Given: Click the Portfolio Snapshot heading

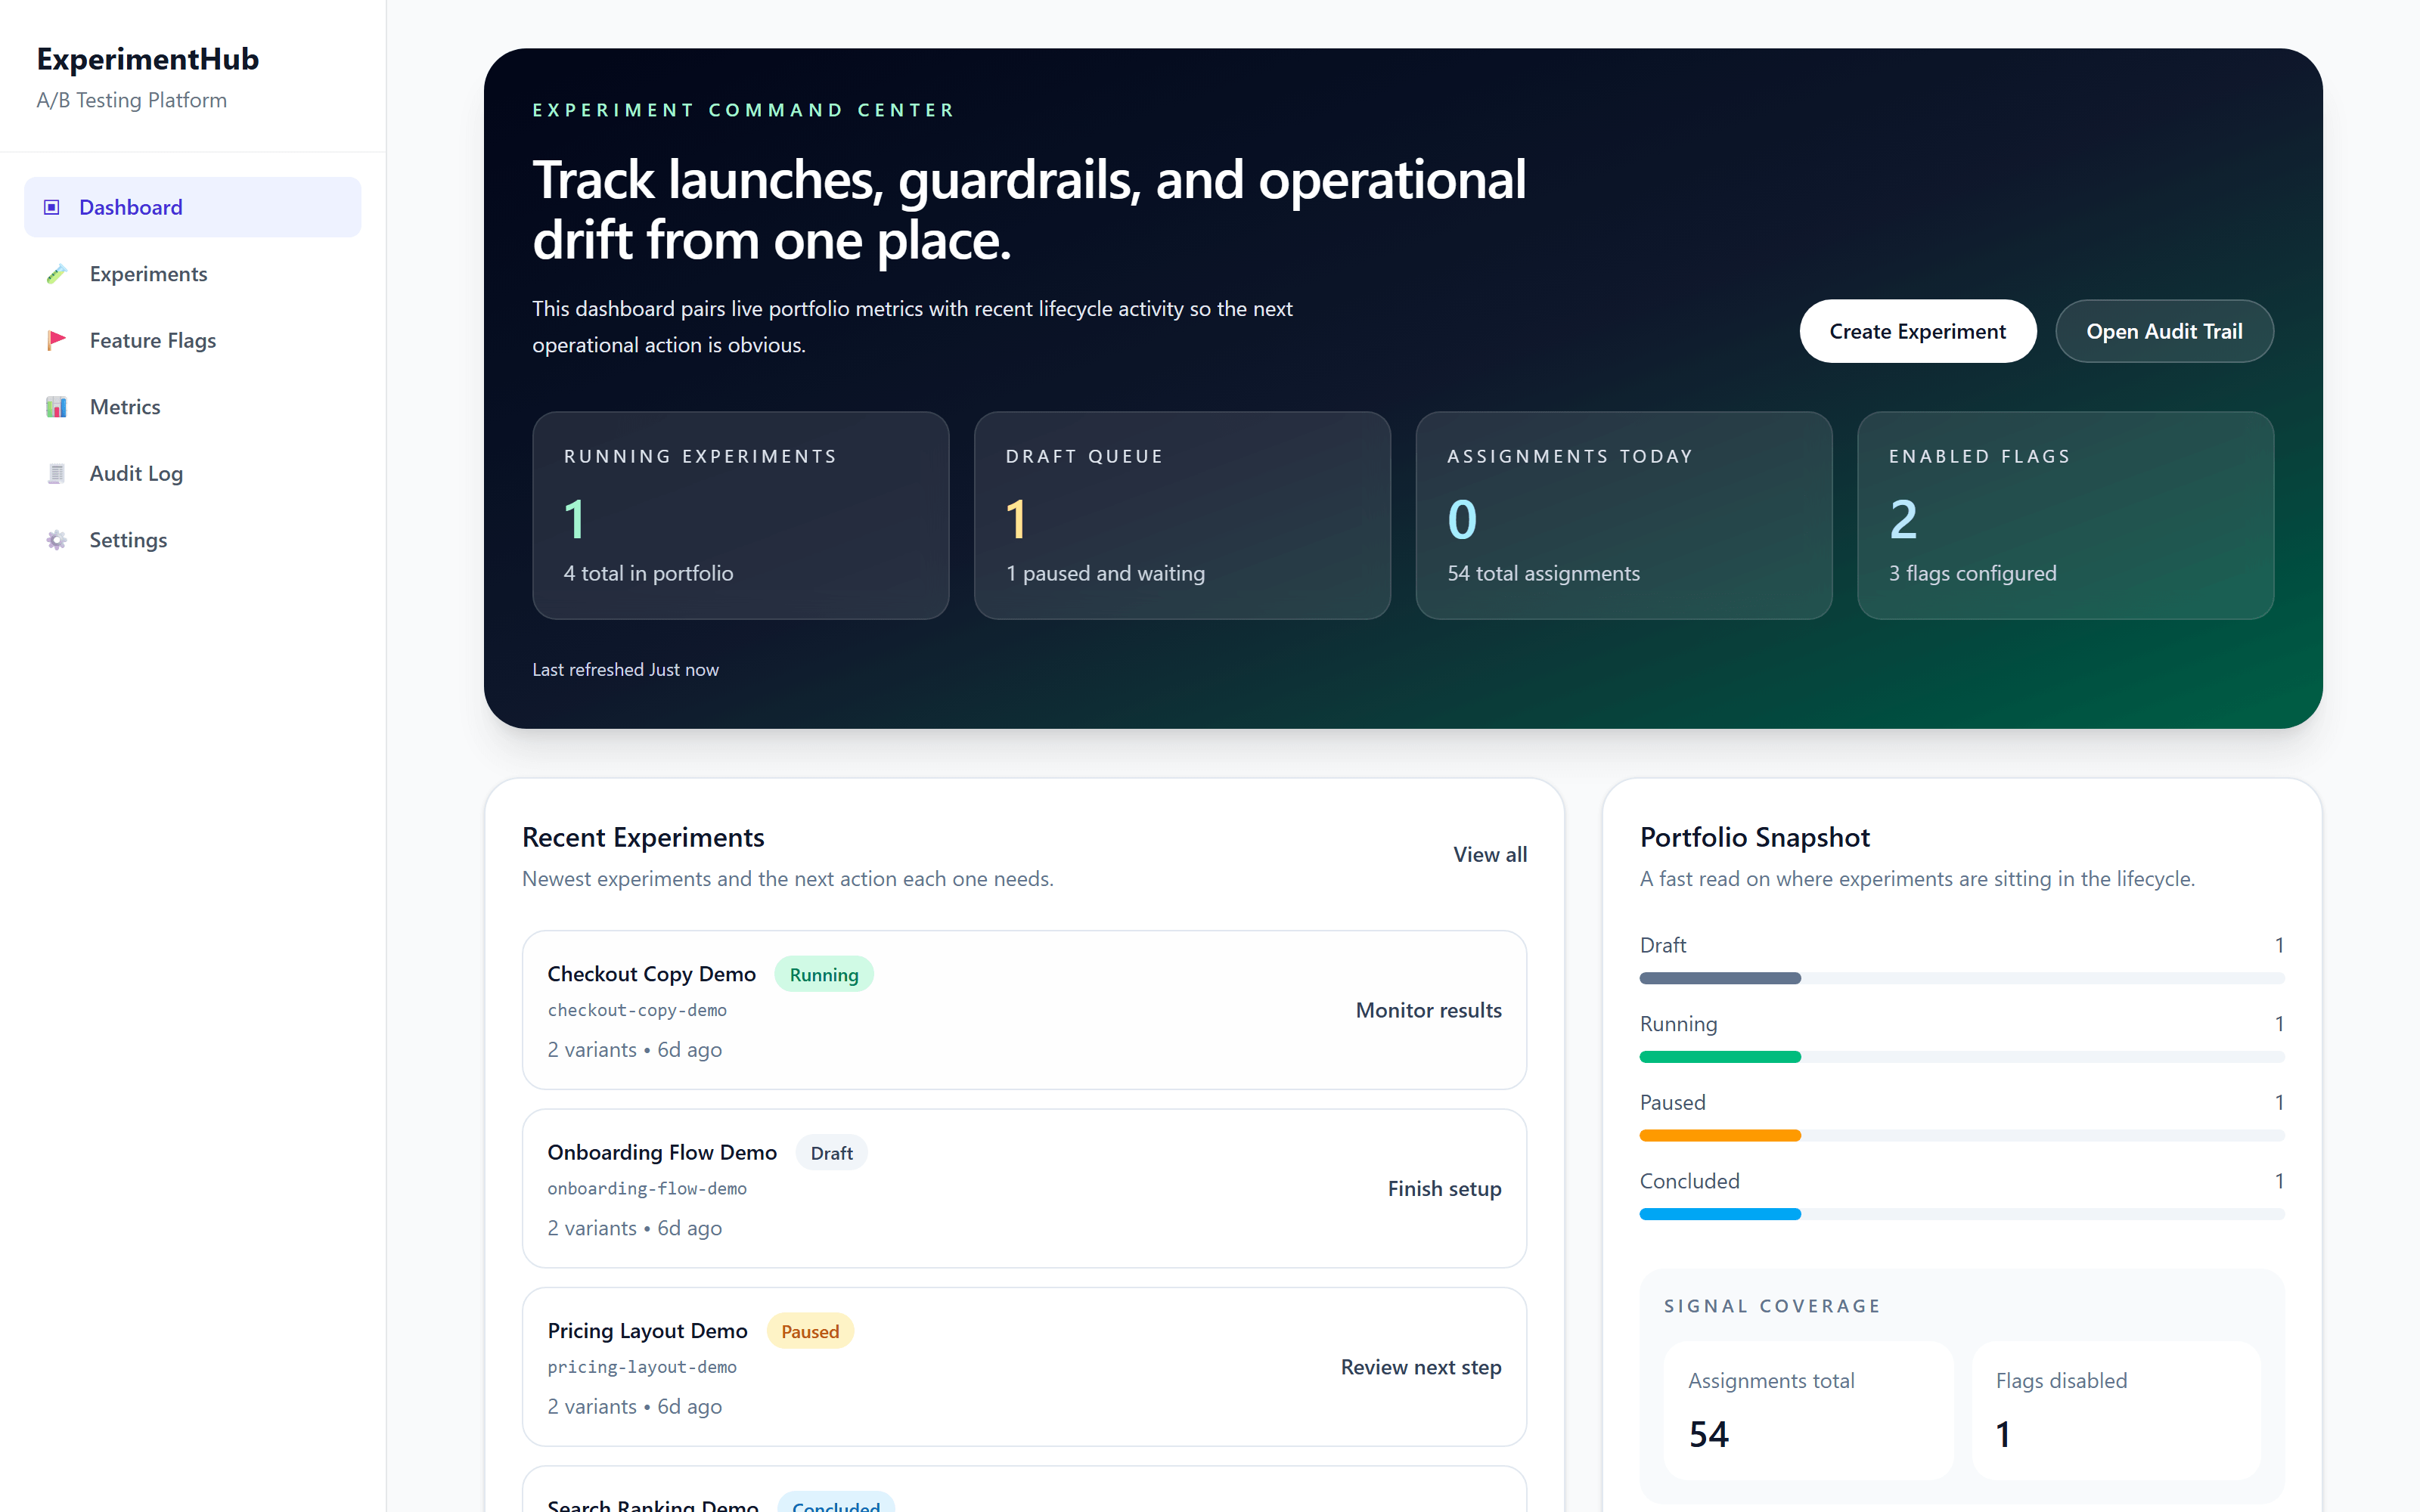Looking at the screenshot, I should click(x=1754, y=837).
